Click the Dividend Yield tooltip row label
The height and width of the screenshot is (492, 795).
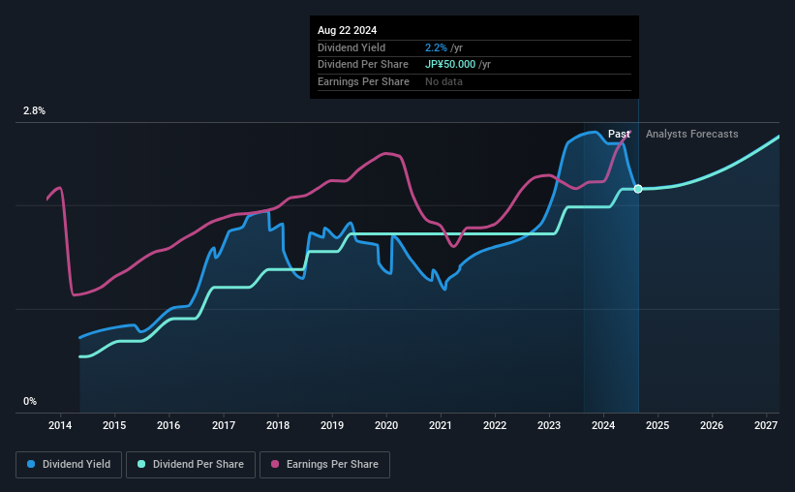pyautogui.click(x=352, y=47)
